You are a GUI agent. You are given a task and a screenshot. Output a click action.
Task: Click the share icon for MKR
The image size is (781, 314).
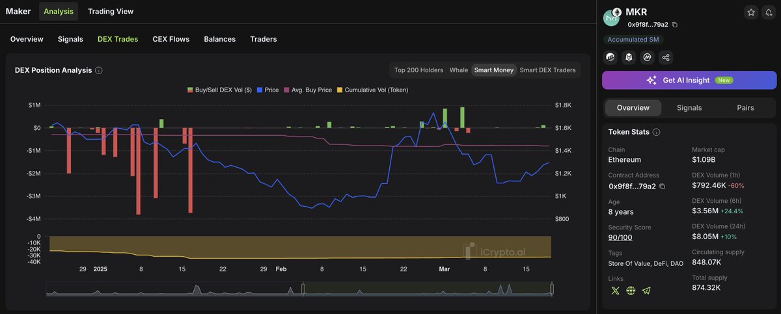point(666,57)
